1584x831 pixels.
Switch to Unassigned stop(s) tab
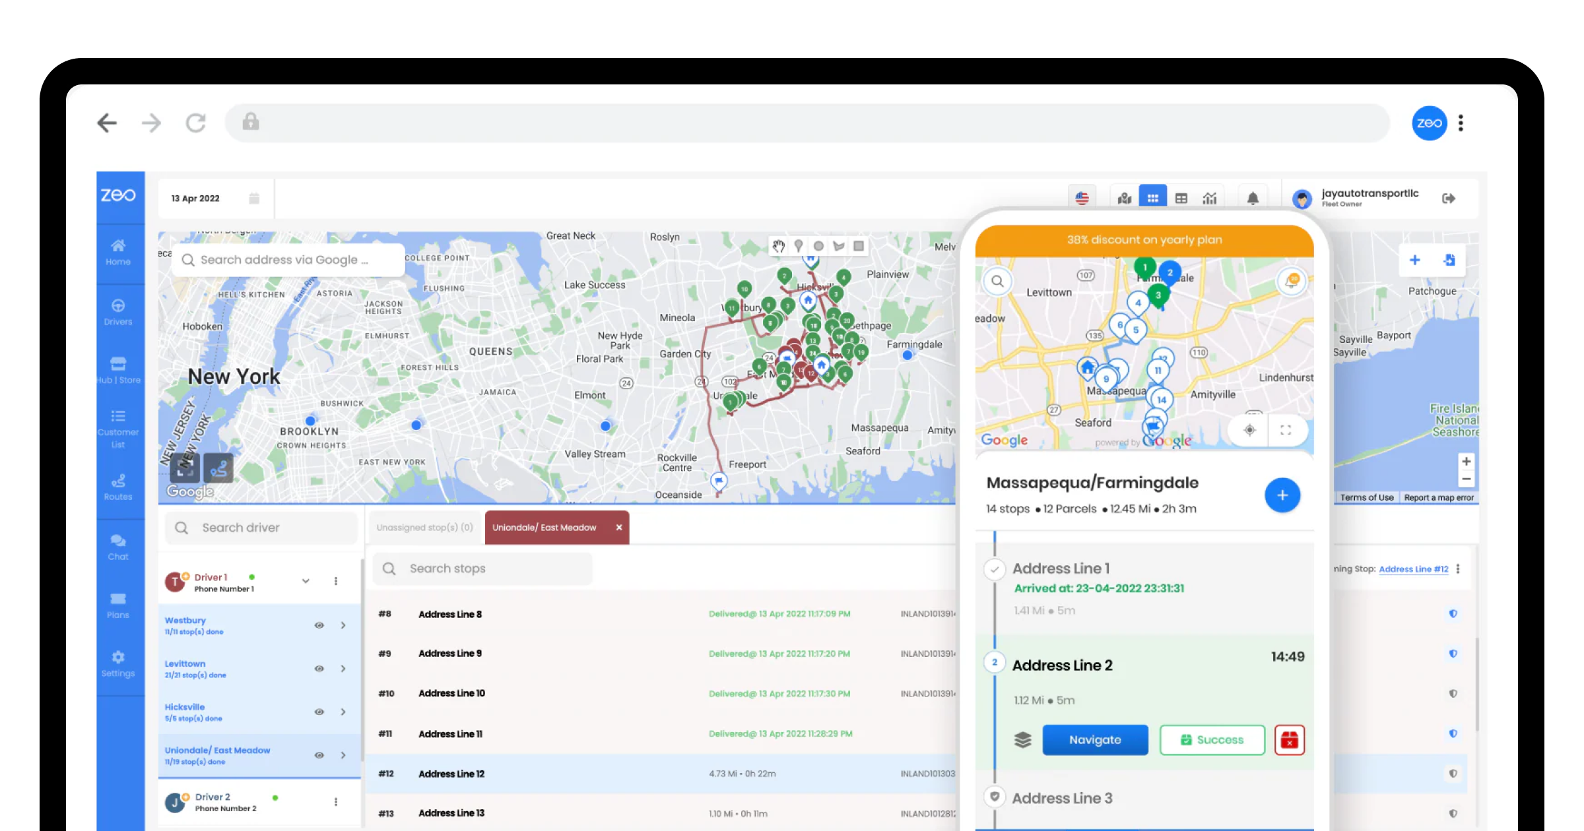(x=424, y=528)
